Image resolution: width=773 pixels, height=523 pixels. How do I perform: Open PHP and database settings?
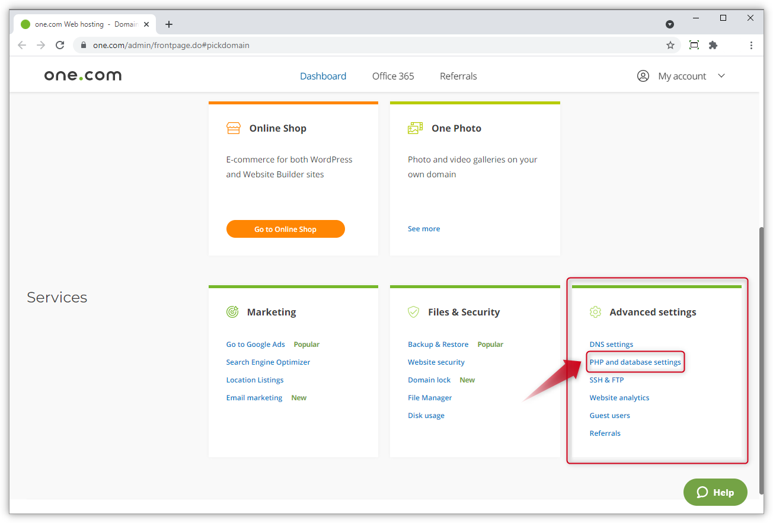click(x=635, y=362)
